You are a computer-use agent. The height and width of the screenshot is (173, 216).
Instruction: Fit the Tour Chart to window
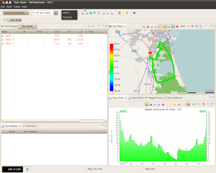[x=212, y=104]
